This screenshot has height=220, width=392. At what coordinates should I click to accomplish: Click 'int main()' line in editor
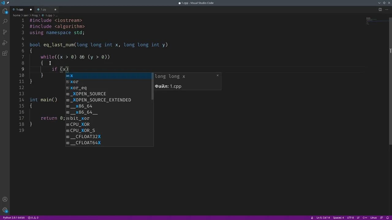43,100
